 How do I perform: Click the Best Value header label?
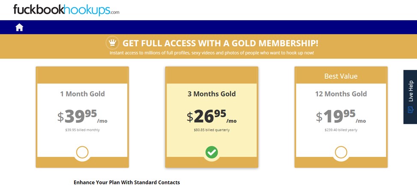click(341, 76)
